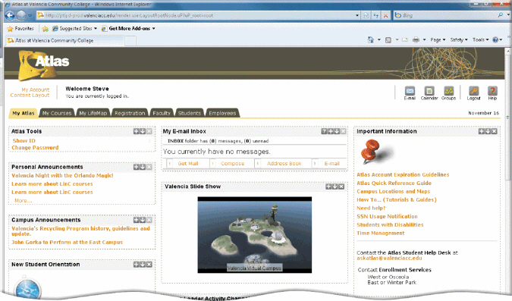Expand the Get More Add-ons dropdown
512x301 pixels.
[x=153, y=29]
